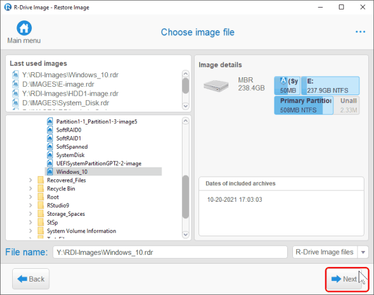Click image file icon beside SystemDisk
The height and width of the screenshot is (295, 374).
[x=50, y=155]
